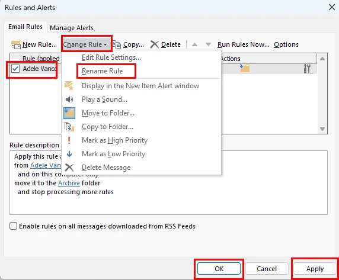
Task: Open the Change Rule dropdown
Action: (85, 44)
